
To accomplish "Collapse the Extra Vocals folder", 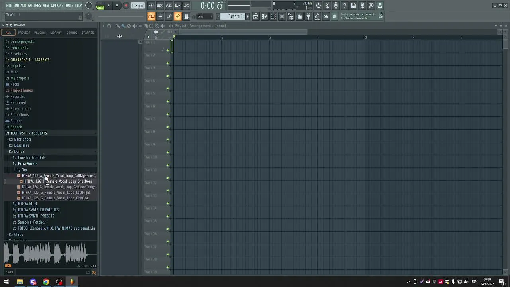I will point(27,164).
